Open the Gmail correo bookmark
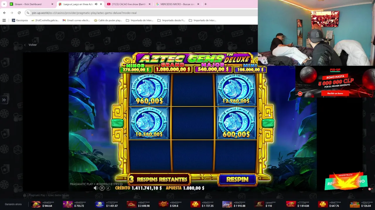The width and height of the screenshot is (375, 210). coord(76,20)
